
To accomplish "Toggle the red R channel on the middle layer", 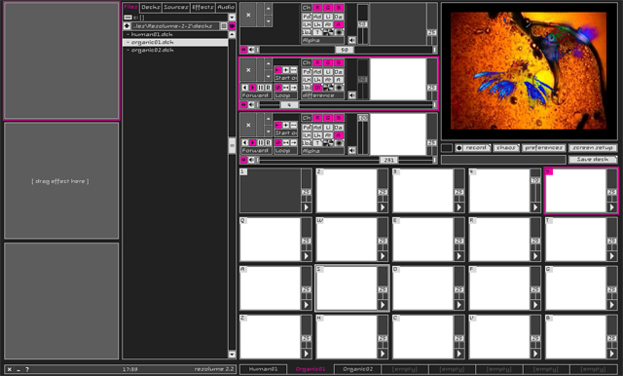I will (317, 62).
